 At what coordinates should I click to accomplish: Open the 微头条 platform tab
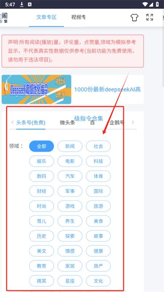pos(67,123)
